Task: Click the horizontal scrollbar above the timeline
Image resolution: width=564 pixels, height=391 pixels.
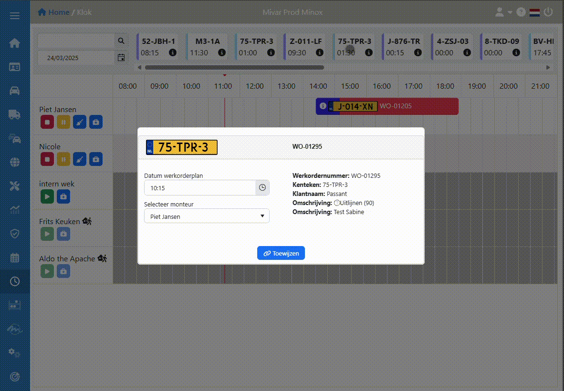Action: coord(234,67)
